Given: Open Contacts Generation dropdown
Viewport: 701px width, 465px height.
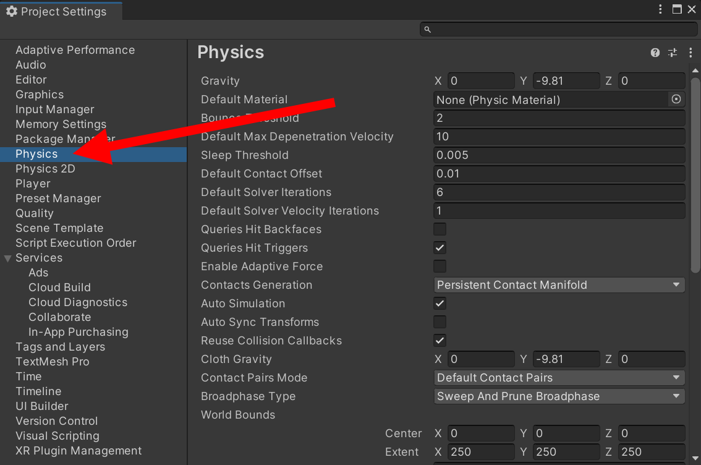Looking at the screenshot, I should click(559, 285).
